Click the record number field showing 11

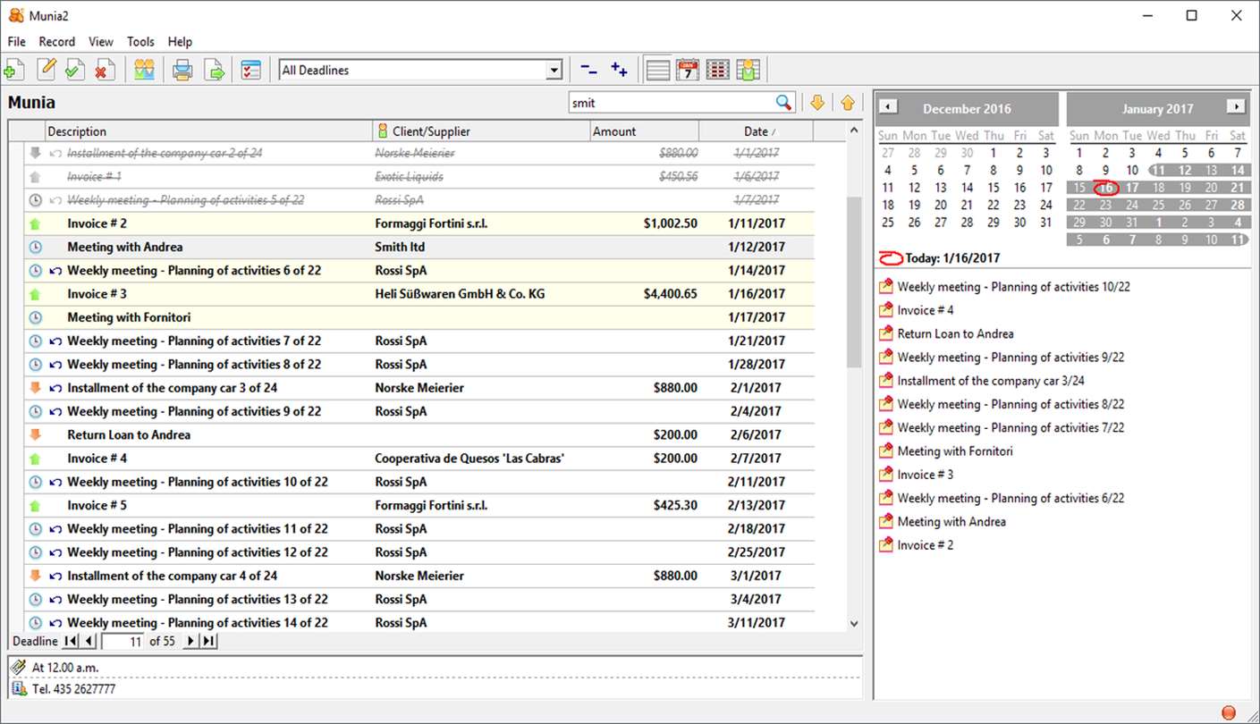[123, 641]
